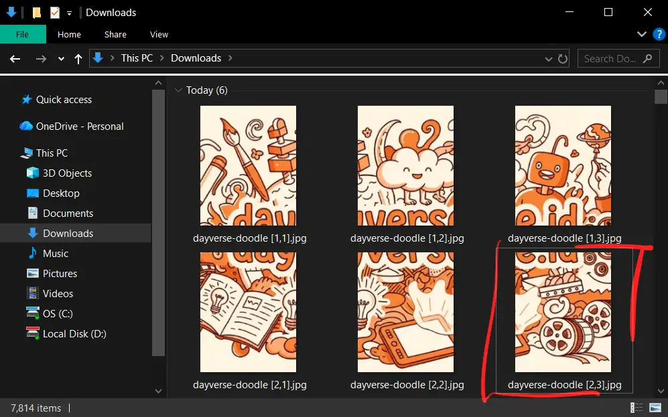
Task: Open the recent locations dropdown next to forward arrow
Action: [x=60, y=59]
